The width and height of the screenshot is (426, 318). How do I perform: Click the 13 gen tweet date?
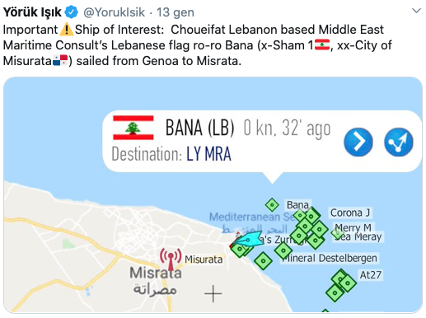pyautogui.click(x=176, y=12)
